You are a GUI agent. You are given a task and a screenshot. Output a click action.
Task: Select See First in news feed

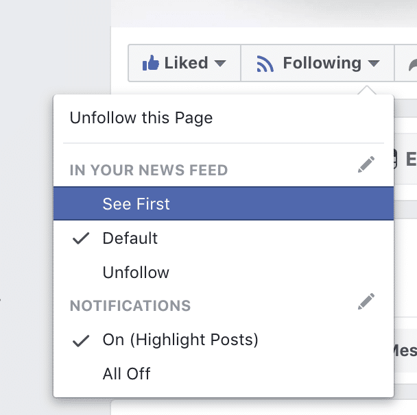[x=224, y=203]
